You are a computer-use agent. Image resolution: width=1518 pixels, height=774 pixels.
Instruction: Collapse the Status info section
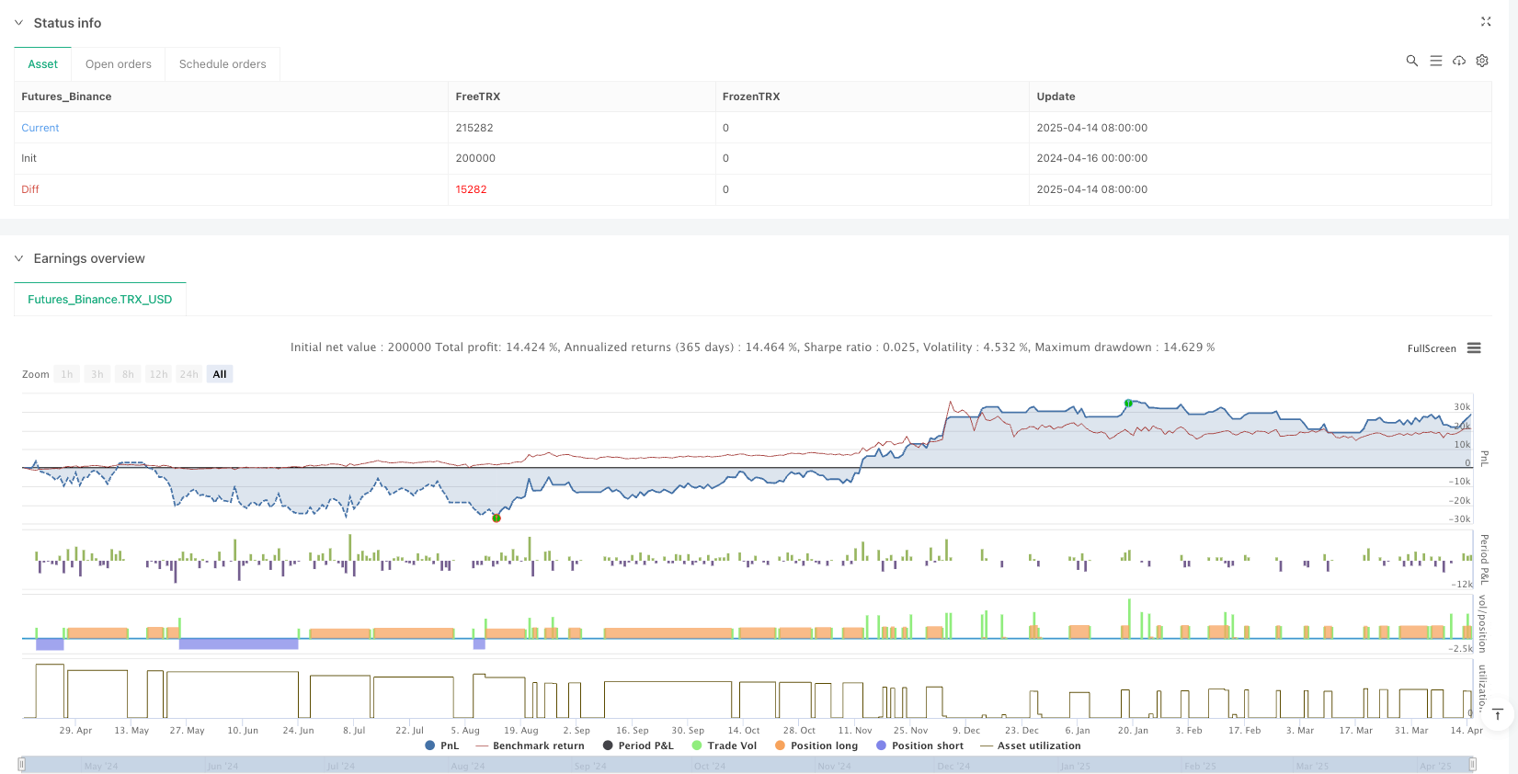coord(18,23)
